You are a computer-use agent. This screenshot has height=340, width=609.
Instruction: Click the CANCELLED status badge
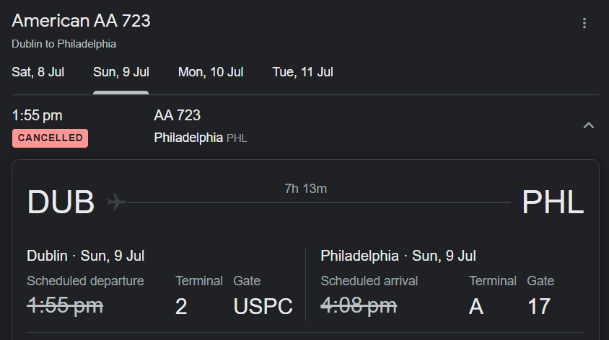(x=50, y=138)
